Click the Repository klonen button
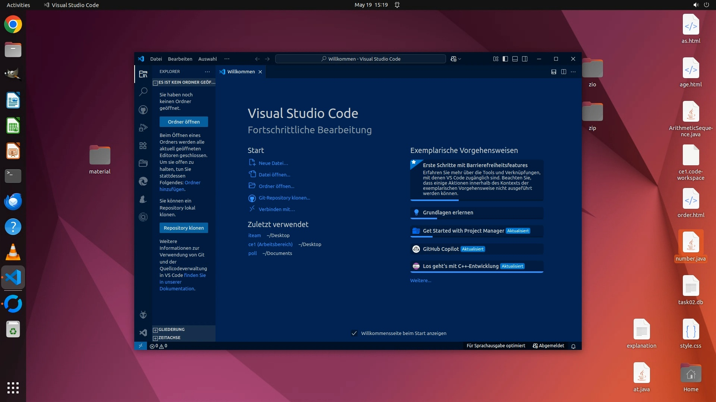This screenshot has height=402, width=716. tap(183, 228)
